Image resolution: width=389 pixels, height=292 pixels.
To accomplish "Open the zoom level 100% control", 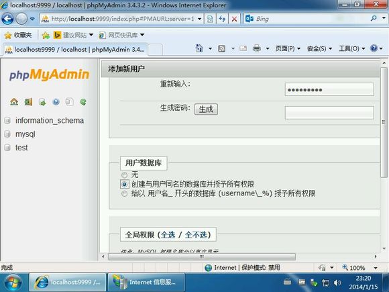I will point(353,268).
